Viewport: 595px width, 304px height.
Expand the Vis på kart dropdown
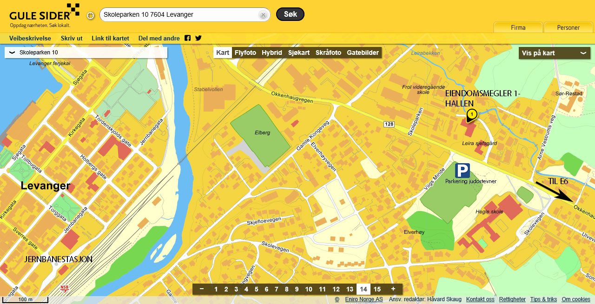click(x=554, y=53)
